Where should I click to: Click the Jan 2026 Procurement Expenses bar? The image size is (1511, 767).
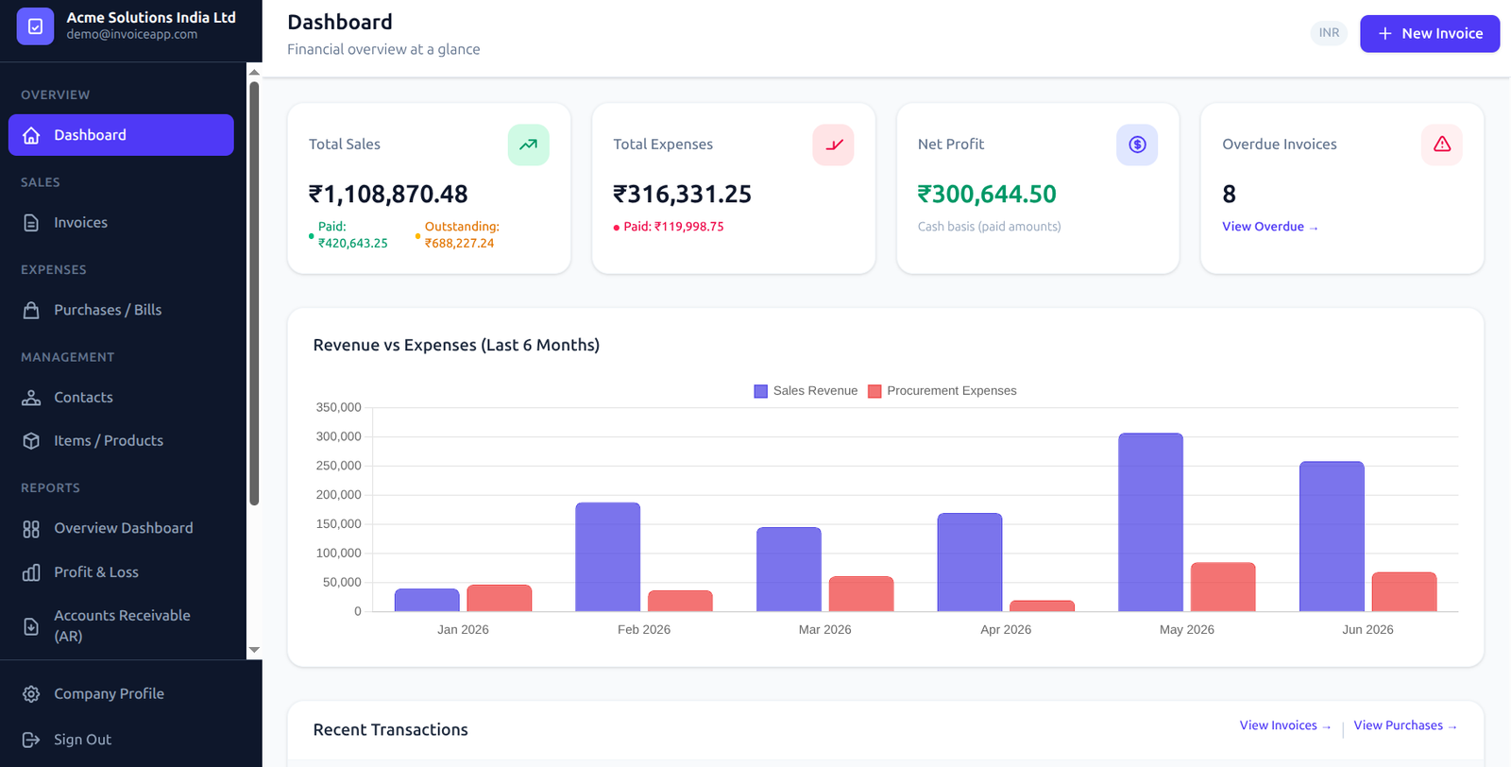tap(500, 598)
